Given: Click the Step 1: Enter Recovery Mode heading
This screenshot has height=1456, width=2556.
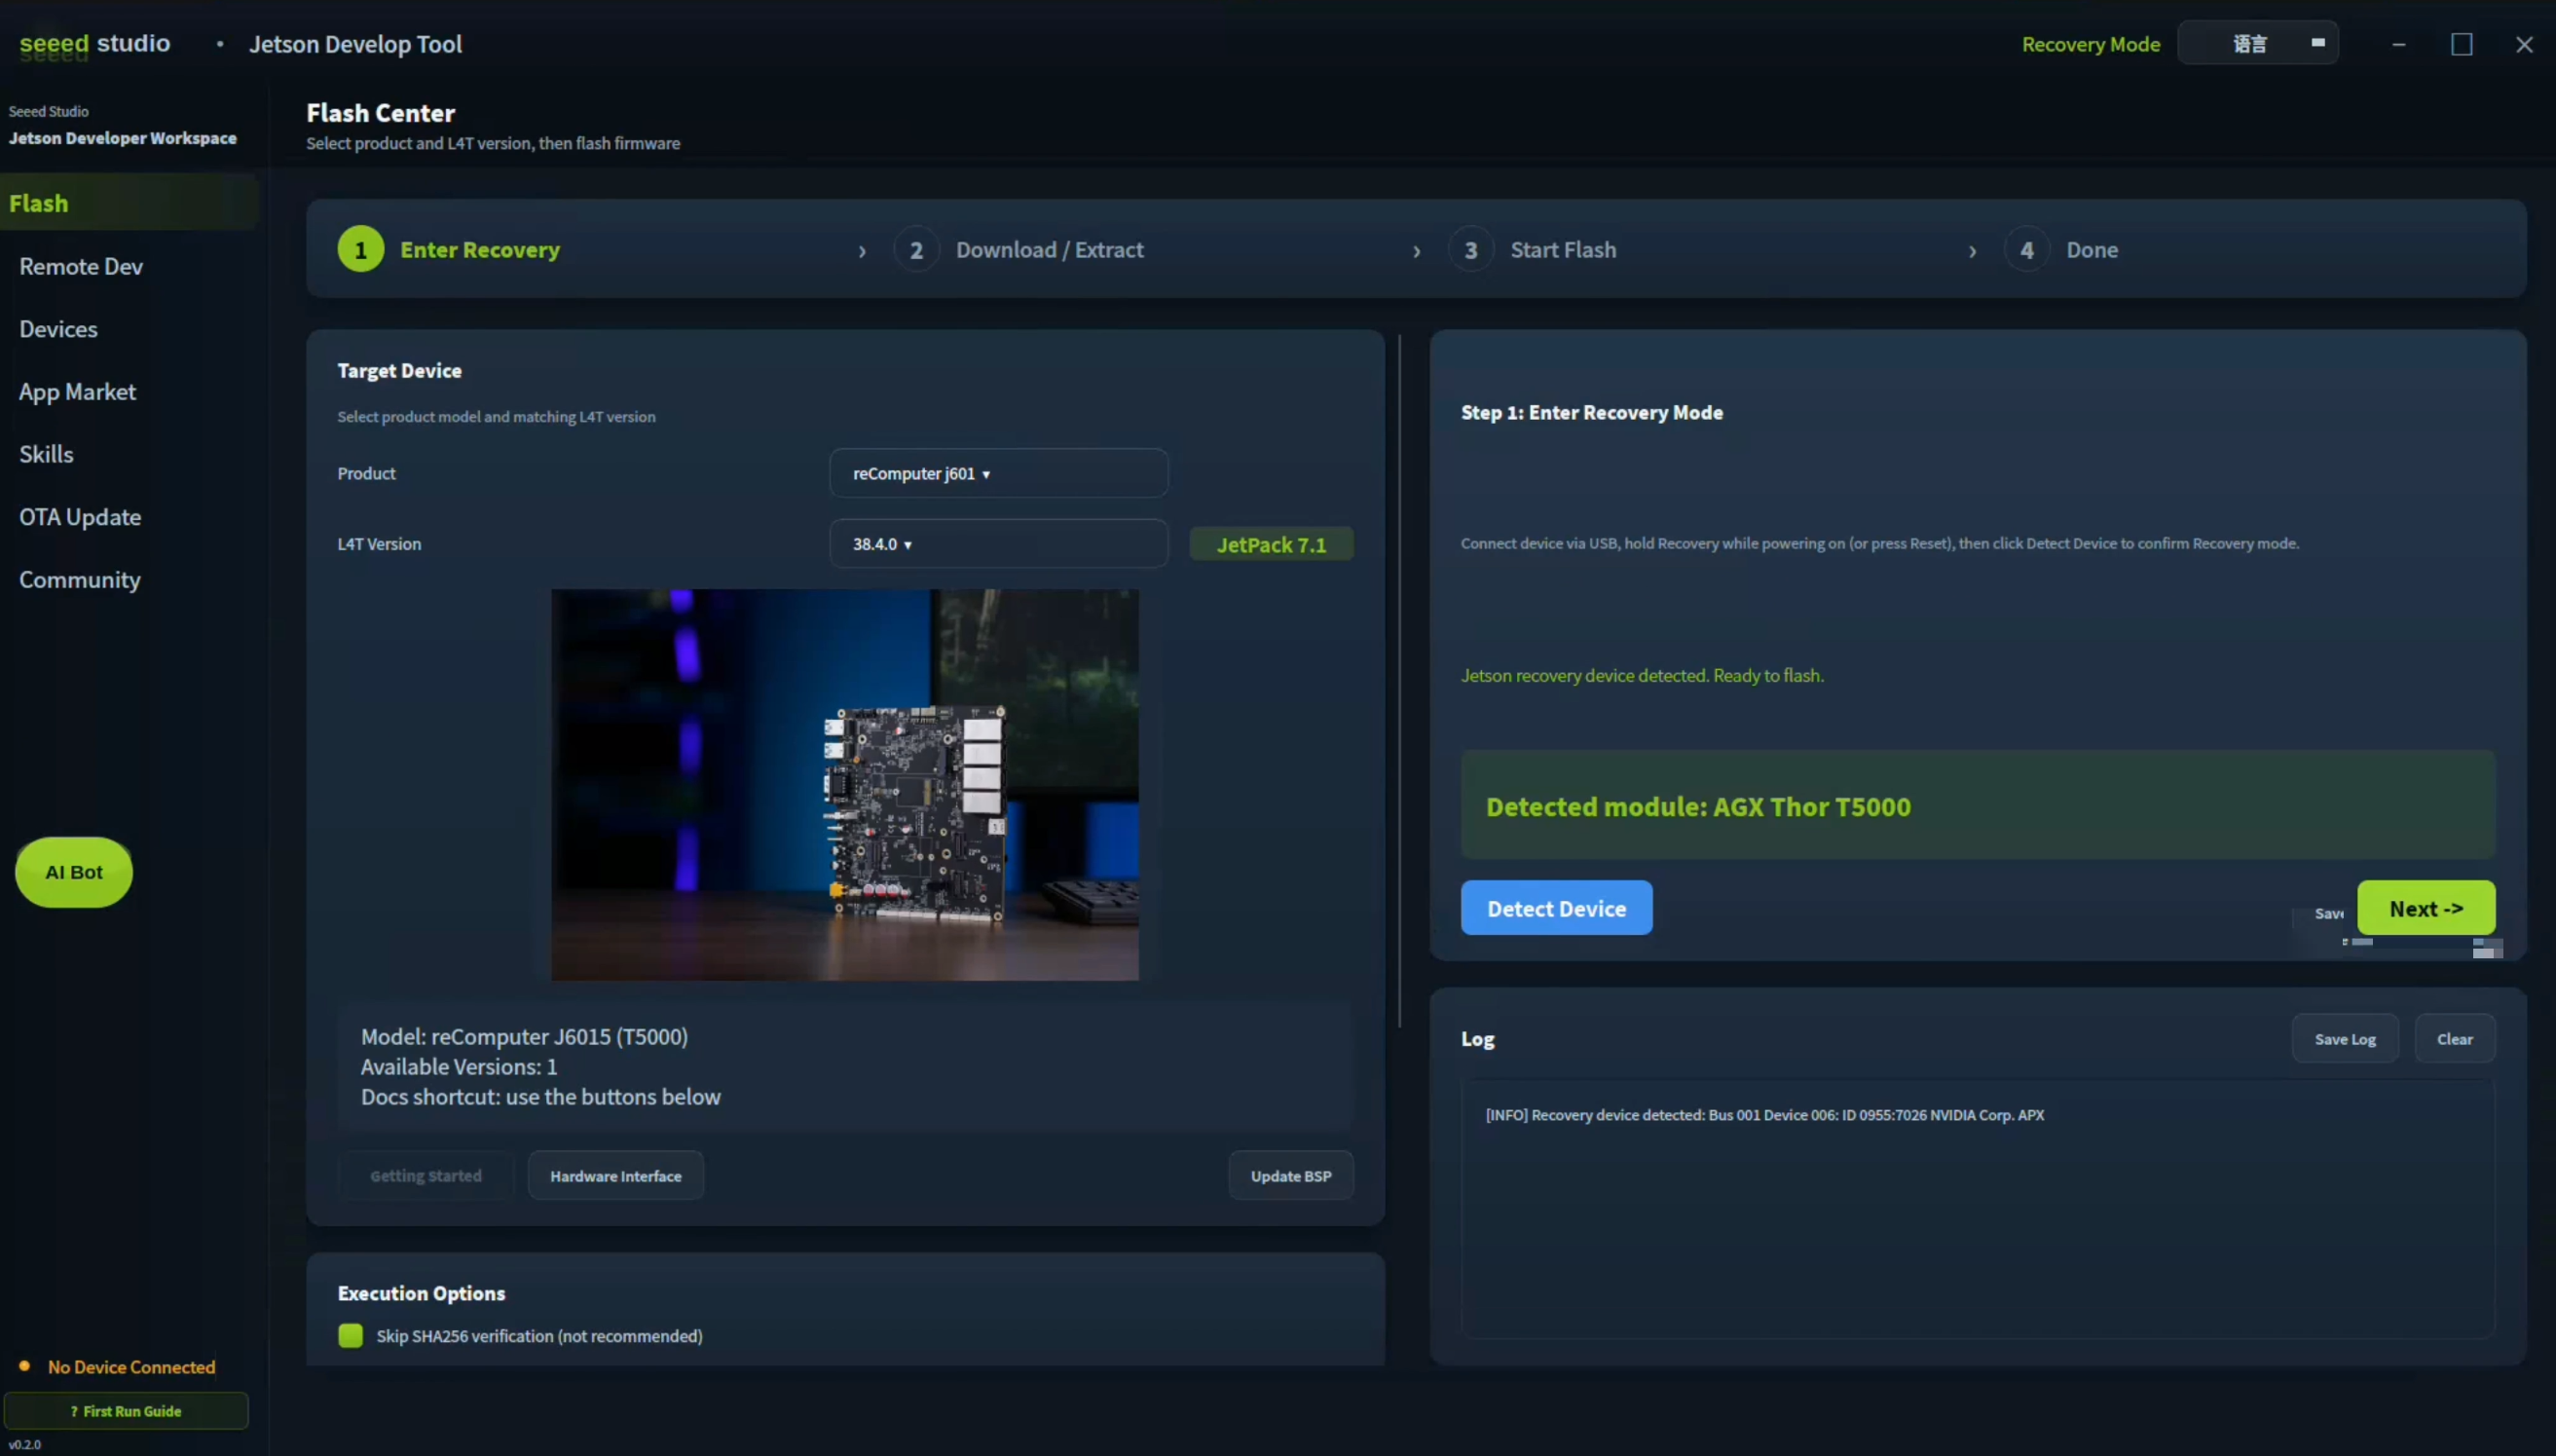Looking at the screenshot, I should [1592, 413].
